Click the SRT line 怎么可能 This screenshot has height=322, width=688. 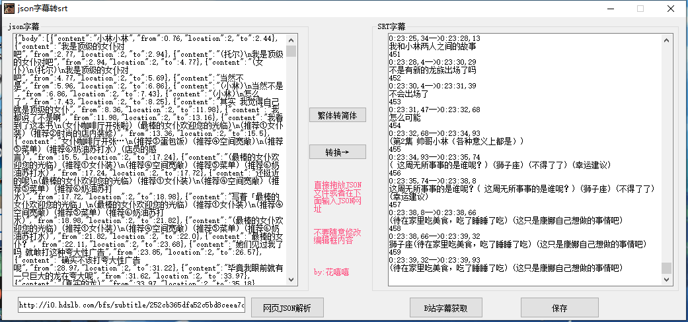click(404, 117)
